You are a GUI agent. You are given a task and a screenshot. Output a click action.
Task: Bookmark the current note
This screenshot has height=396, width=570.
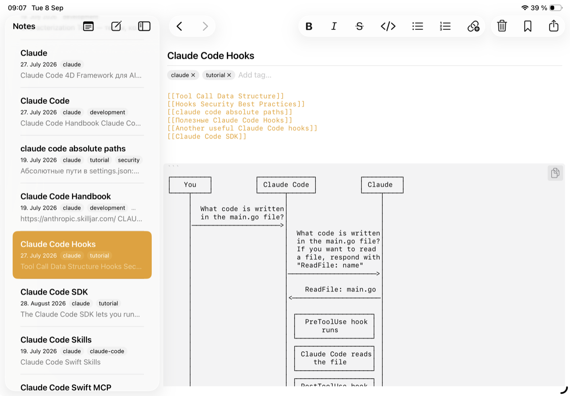click(x=528, y=26)
